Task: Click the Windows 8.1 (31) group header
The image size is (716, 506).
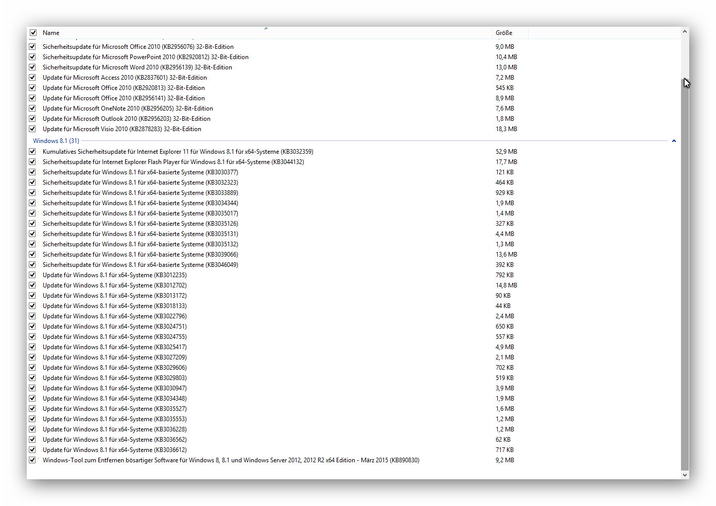Action: (56, 140)
